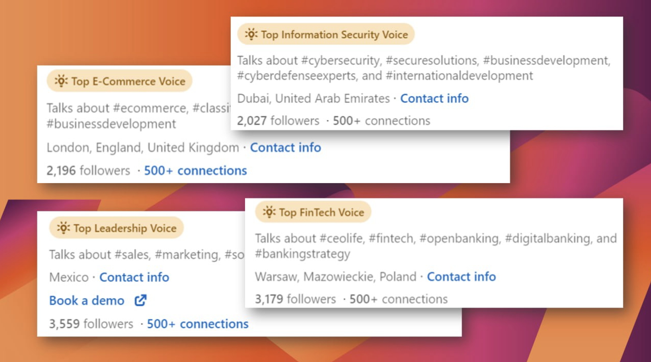Click the Top Information Security Voice lightbulb icon
Image resolution: width=651 pixels, height=362 pixels.
251,34
